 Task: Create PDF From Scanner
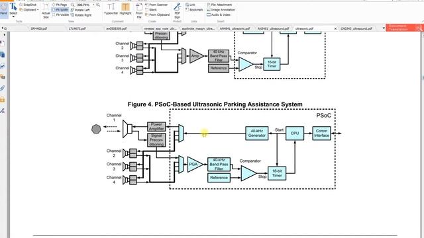point(156,5)
